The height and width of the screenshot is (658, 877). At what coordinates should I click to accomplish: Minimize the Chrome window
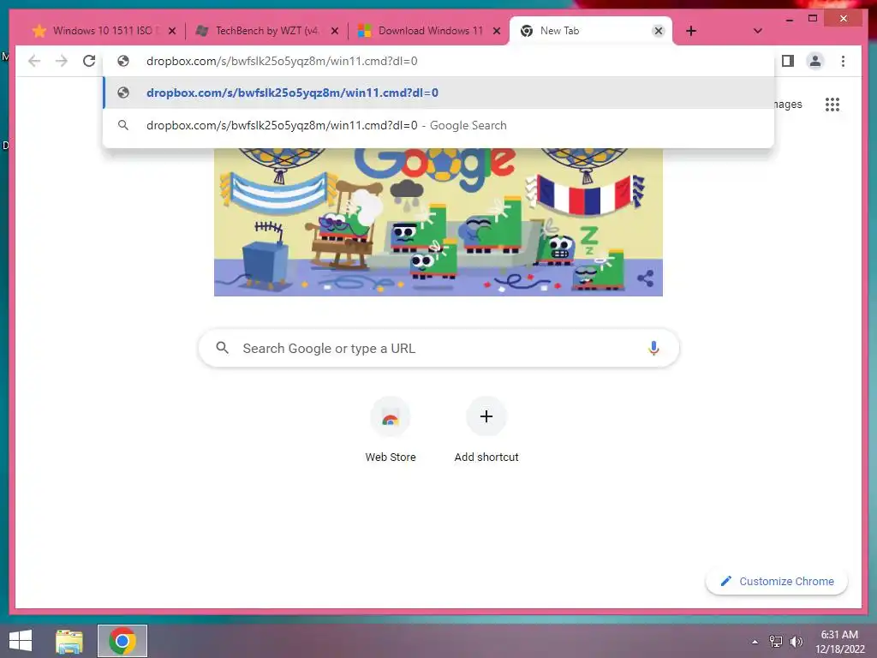click(789, 19)
